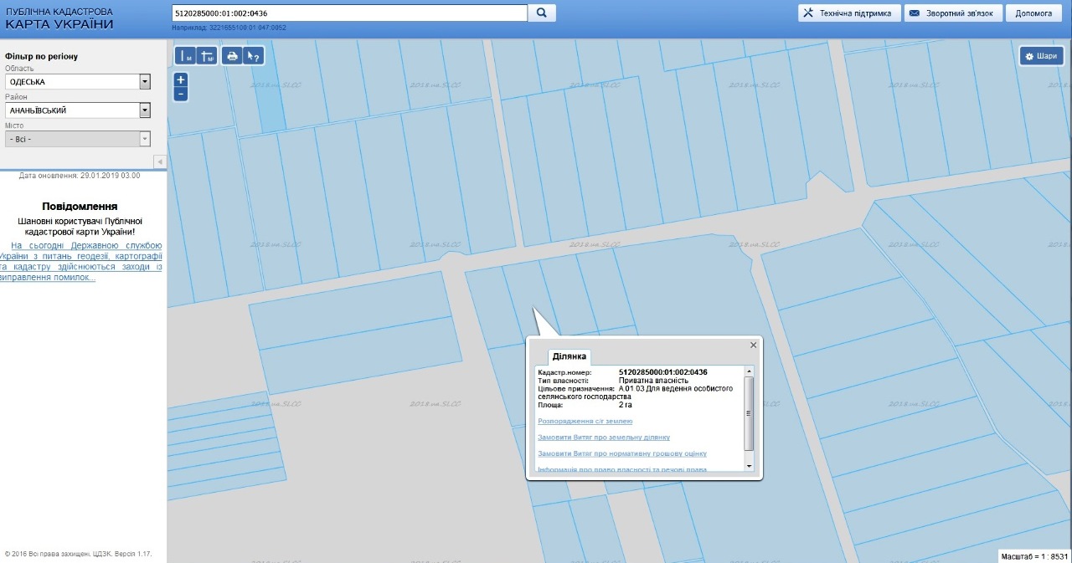The image size is (1072, 563).
Task: Click the ОДЕСЬКА region field
Action: point(72,82)
